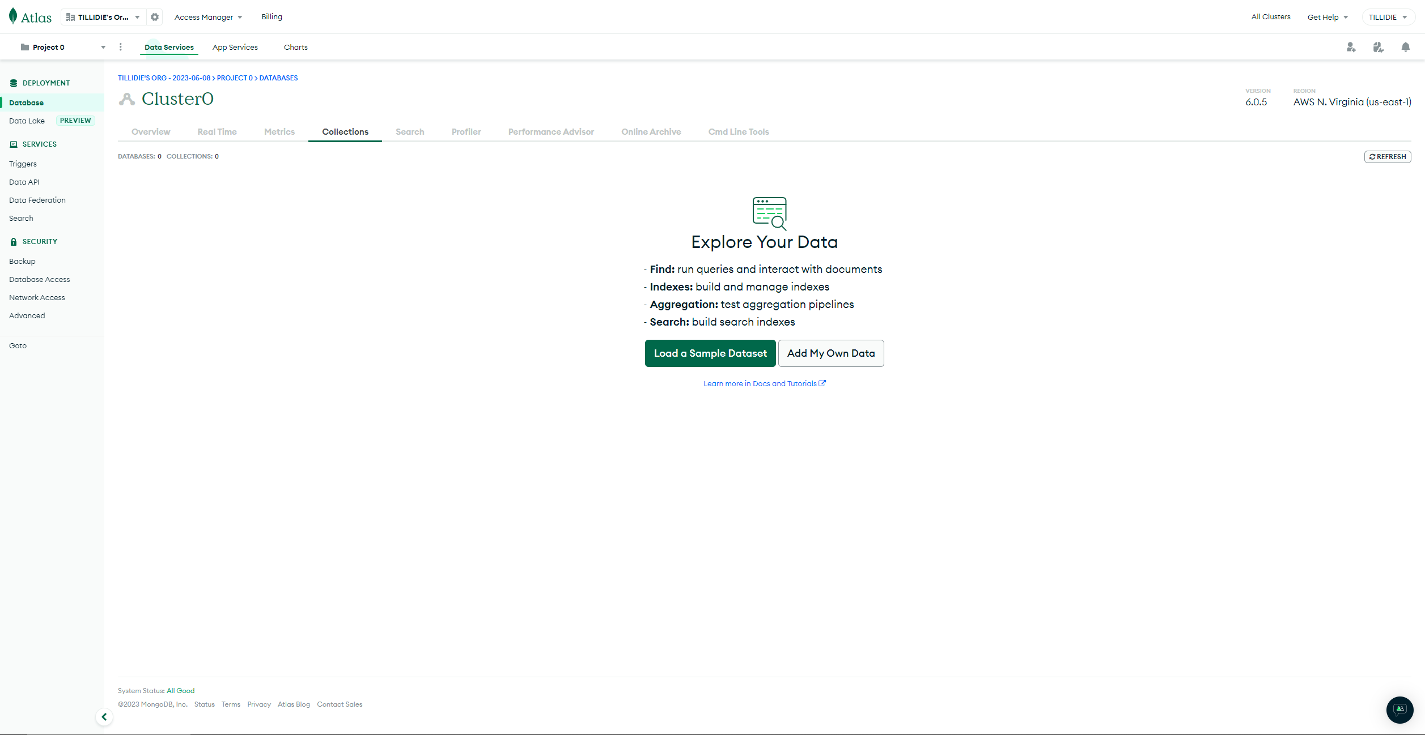Open the Metrics tab
Viewport: 1425px width, 735px height.
279,131
